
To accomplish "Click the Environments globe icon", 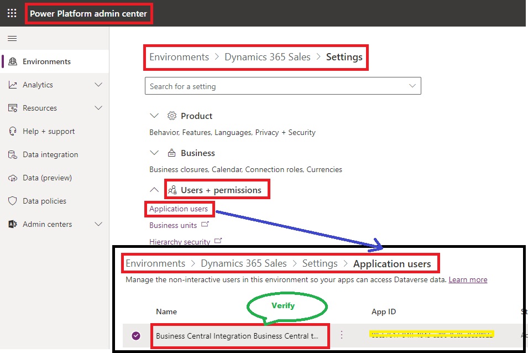I will pos(13,62).
